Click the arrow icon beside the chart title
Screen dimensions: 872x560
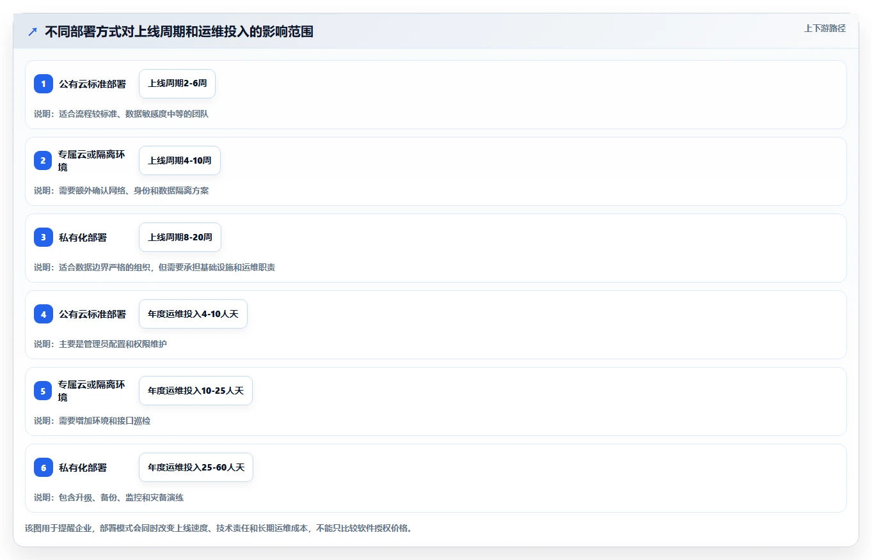click(x=33, y=32)
